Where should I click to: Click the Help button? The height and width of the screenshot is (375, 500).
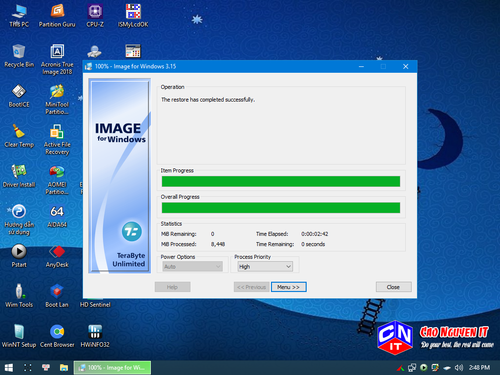point(172,287)
